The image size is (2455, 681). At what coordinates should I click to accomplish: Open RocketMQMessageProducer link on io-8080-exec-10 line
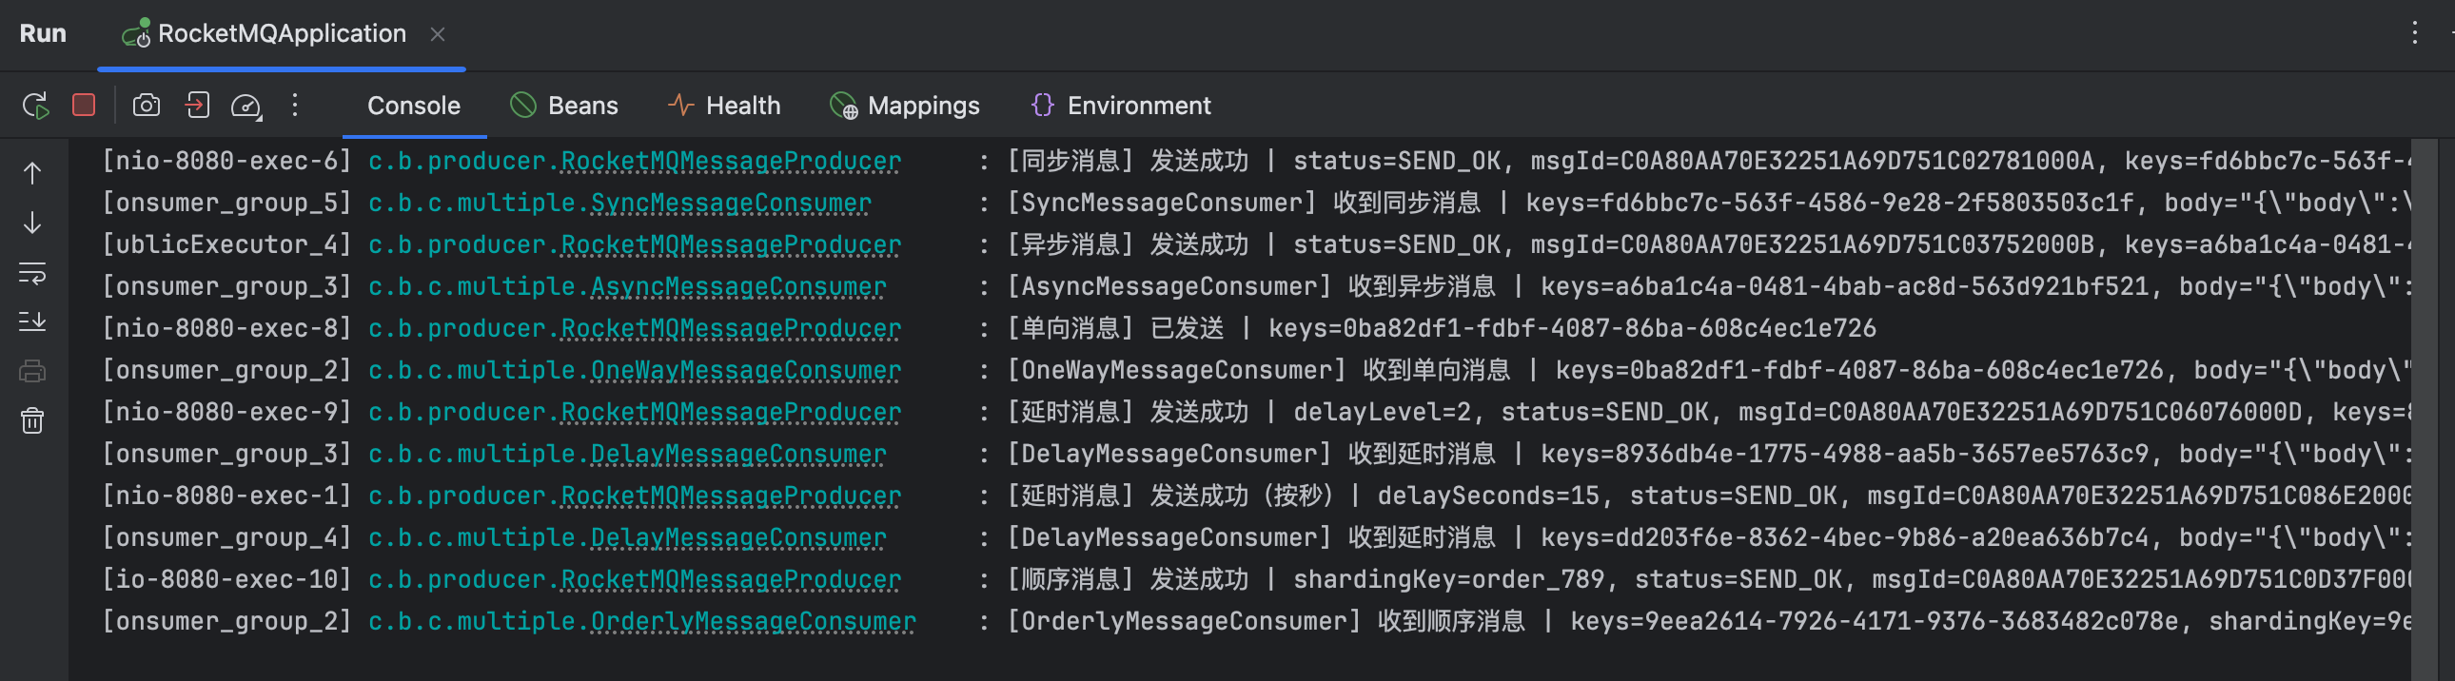pyautogui.click(x=730, y=580)
